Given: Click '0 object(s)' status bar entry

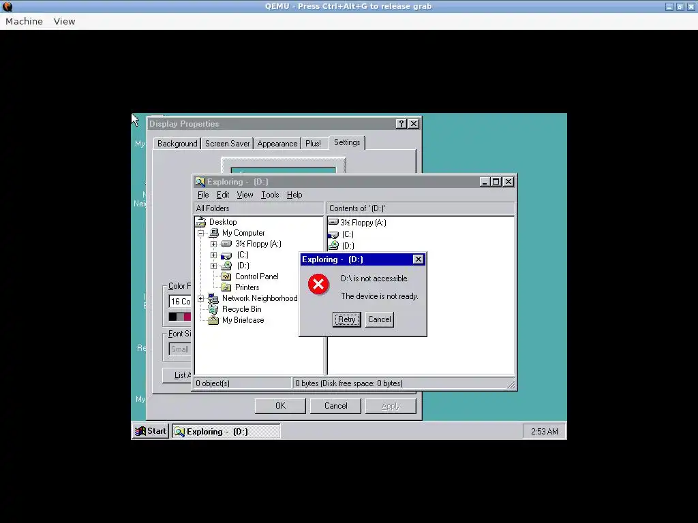Looking at the screenshot, I should pos(242,383).
